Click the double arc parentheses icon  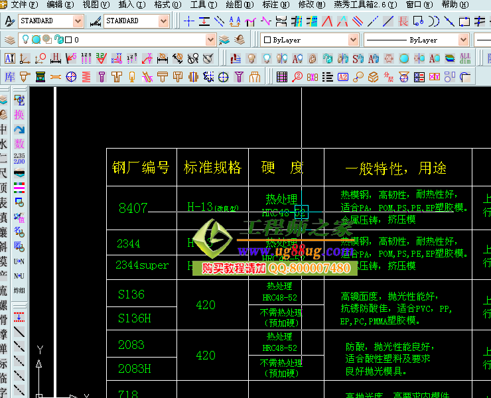pos(434,21)
